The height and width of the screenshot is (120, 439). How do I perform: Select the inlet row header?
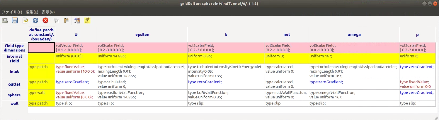[14, 72]
